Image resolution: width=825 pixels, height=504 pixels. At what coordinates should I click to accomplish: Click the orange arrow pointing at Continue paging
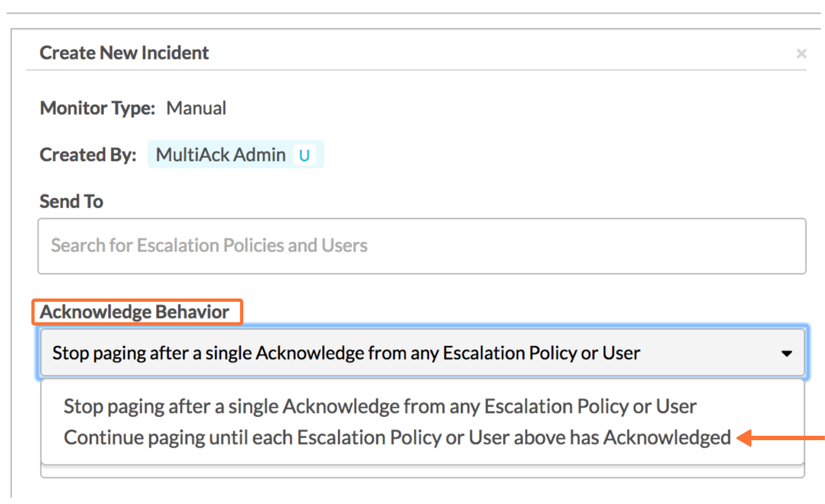tap(781, 438)
